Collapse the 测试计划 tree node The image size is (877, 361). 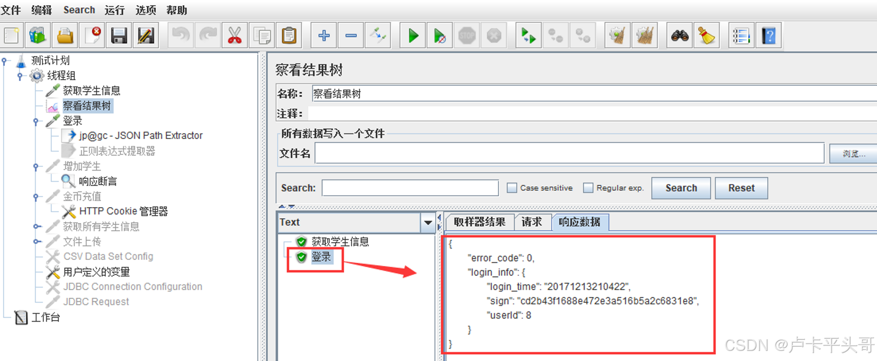pos(5,61)
